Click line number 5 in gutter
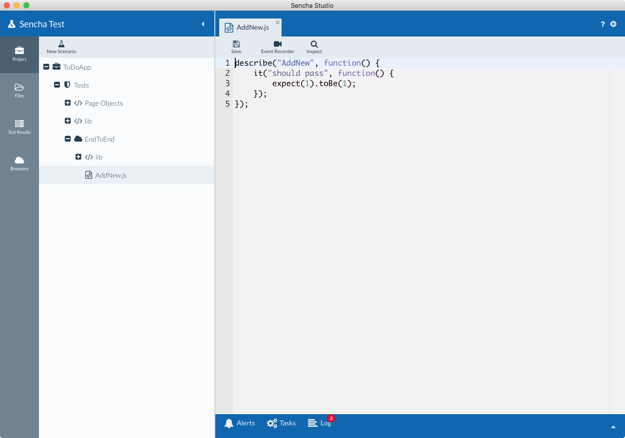625x438 pixels. pyautogui.click(x=227, y=104)
